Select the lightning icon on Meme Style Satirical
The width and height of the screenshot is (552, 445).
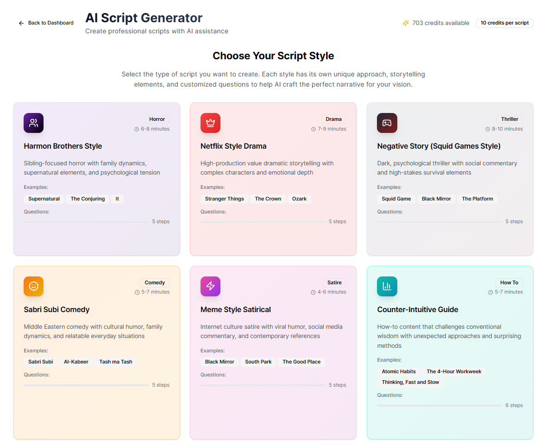(210, 286)
